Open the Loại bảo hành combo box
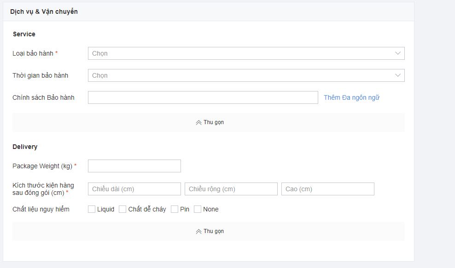The height and width of the screenshot is (268, 455). (x=239, y=53)
